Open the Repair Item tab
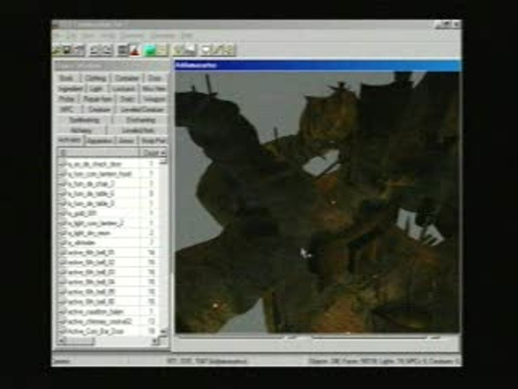This screenshot has width=518, height=389. 98,99
